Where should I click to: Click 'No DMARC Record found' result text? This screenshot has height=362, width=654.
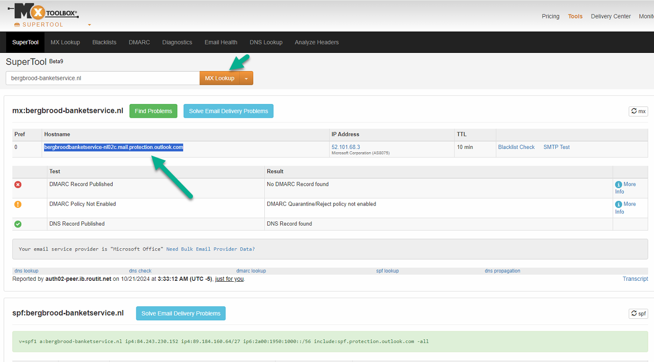click(x=298, y=184)
